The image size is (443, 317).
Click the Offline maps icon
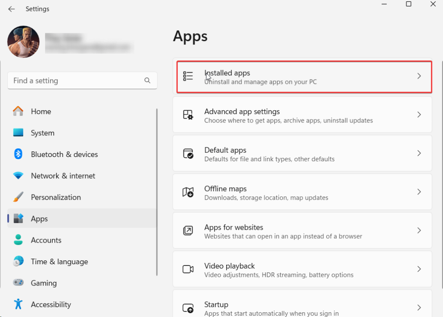click(188, 192)
